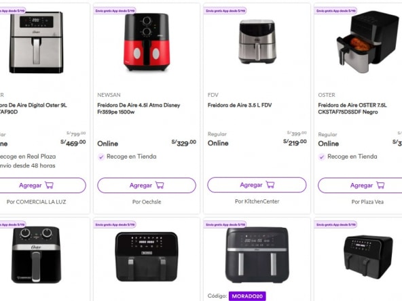
Task: Click the Recoge en Tienda checkmark under Atma Disney
Action: [101, 157]
